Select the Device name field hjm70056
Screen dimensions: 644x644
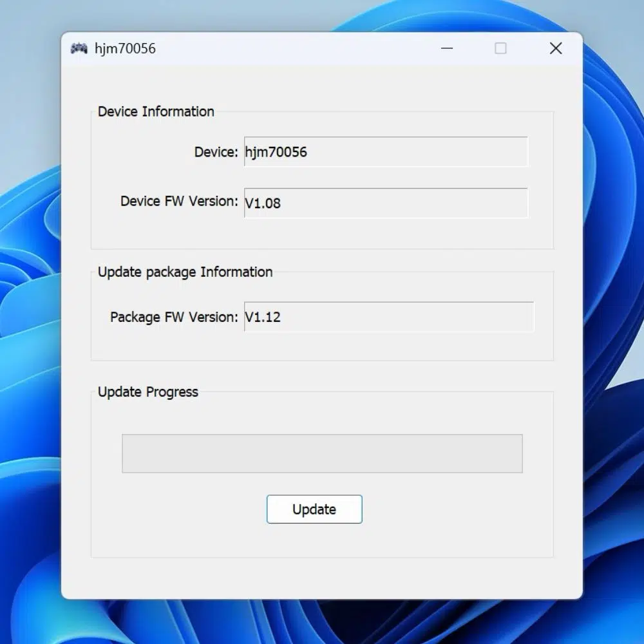tap(386, 151)
